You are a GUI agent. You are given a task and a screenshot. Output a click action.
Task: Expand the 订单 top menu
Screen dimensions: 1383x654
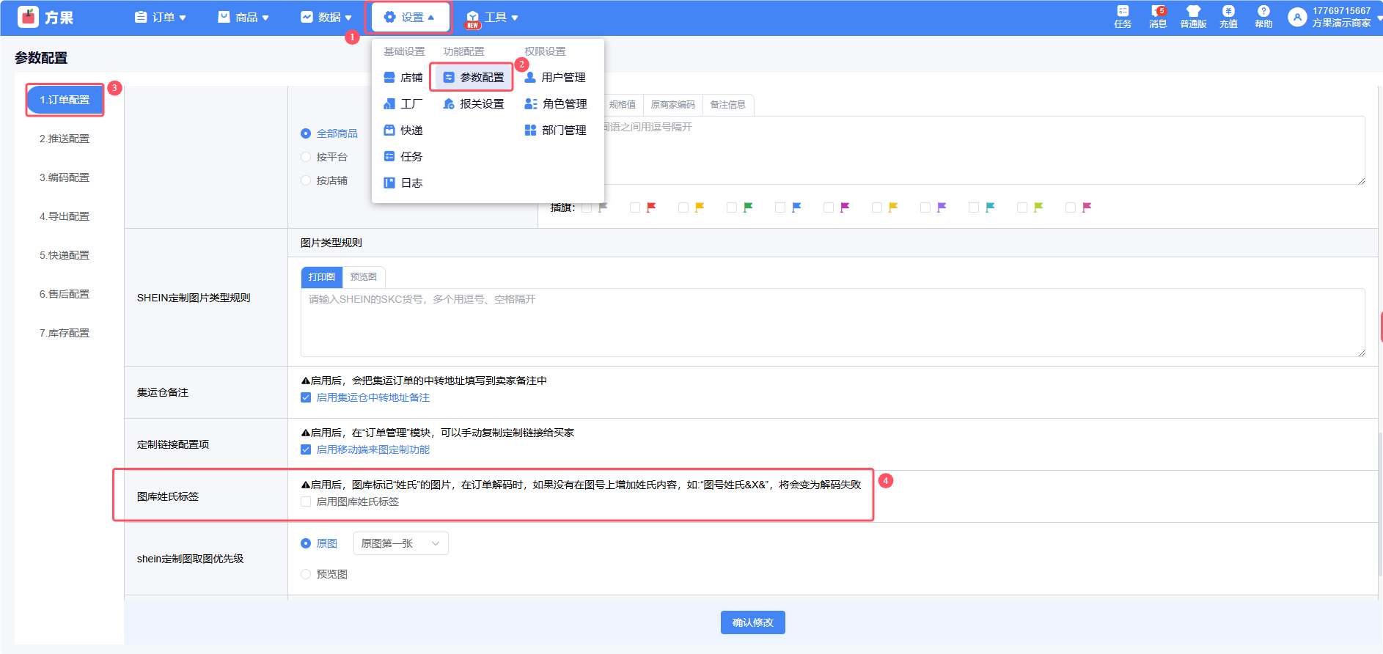(x=161, y=18)
